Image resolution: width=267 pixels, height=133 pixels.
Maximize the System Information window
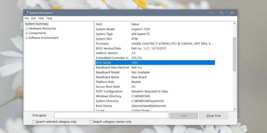221,13
